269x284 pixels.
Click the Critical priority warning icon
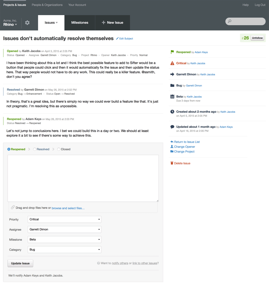[172, 63]
